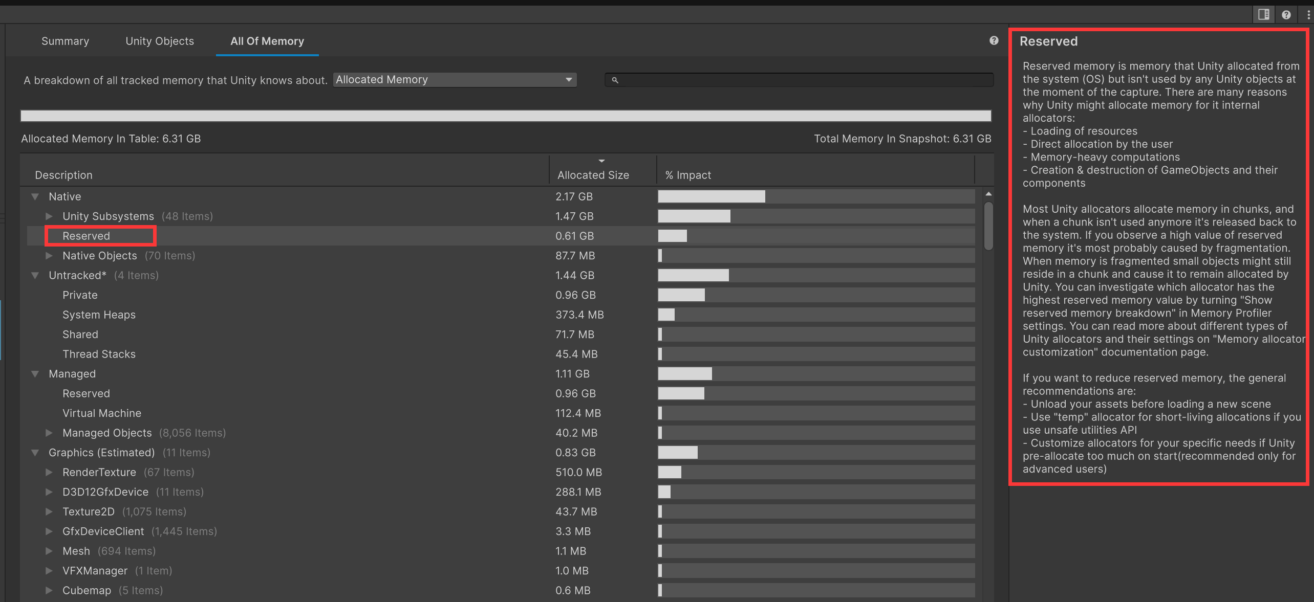Toggle the details side panel icon
This screenshot has width=1314, height=602.
(1263, 14)
